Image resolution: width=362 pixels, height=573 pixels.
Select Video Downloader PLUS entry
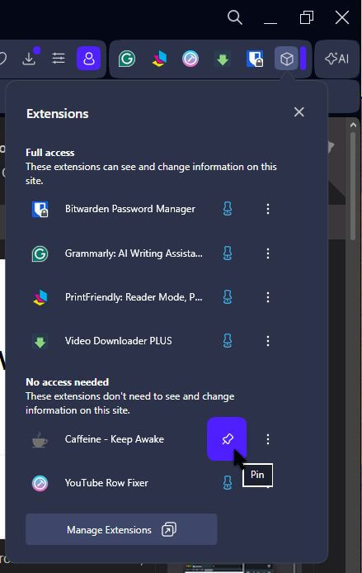point(118,341)
